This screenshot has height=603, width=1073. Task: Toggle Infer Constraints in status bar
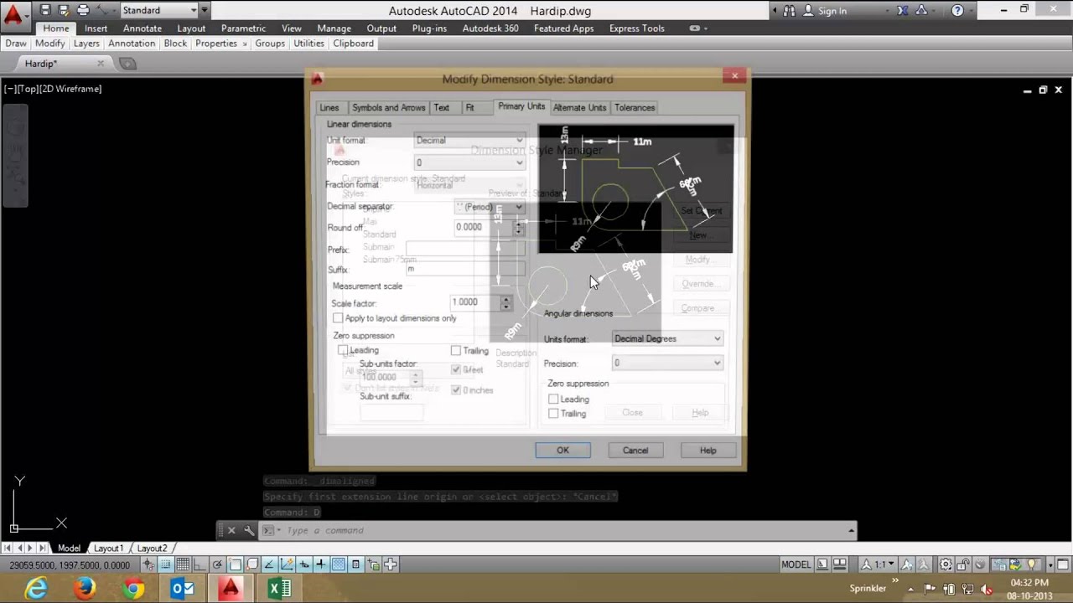(x=148, y=564)
